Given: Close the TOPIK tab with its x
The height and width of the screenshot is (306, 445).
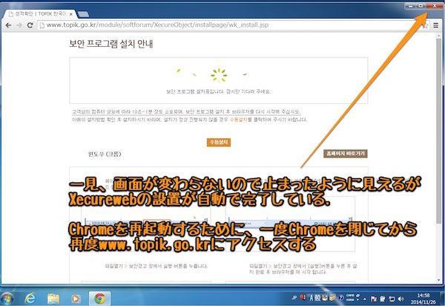Looking at the screenshot, I should click(71, 14).
